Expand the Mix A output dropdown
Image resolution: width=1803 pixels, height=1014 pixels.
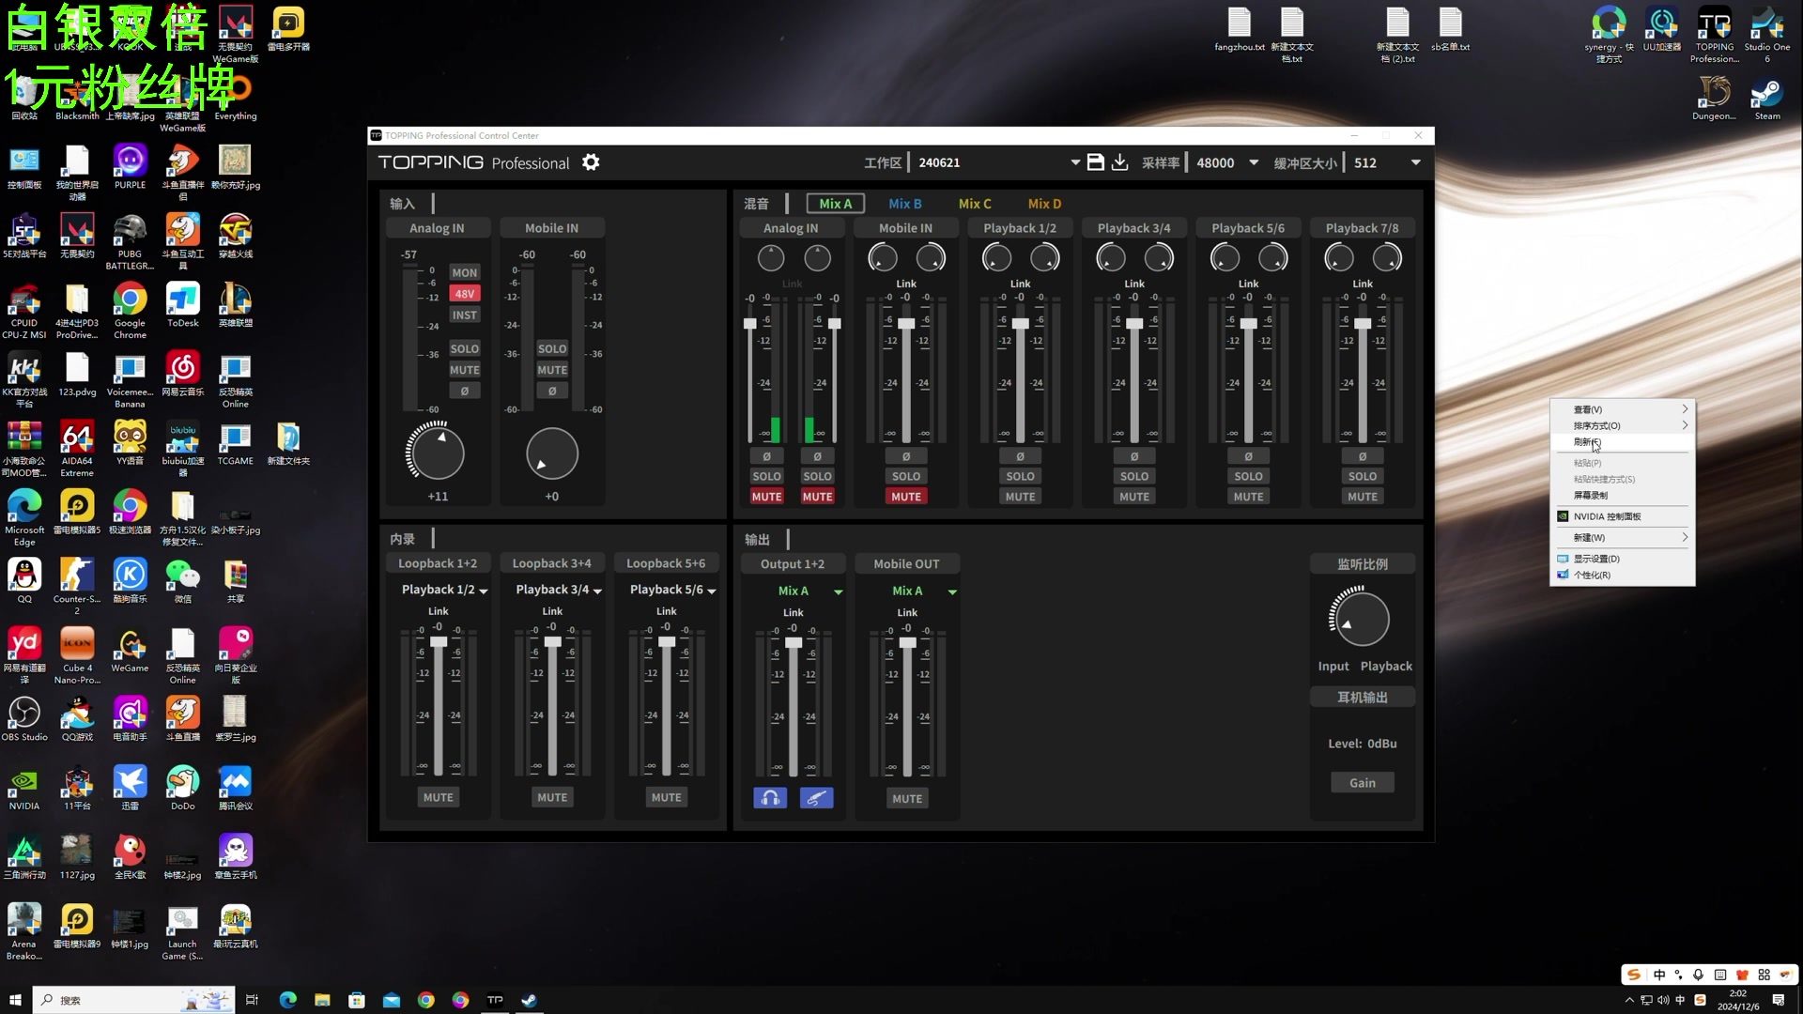[x=839, y=591]
